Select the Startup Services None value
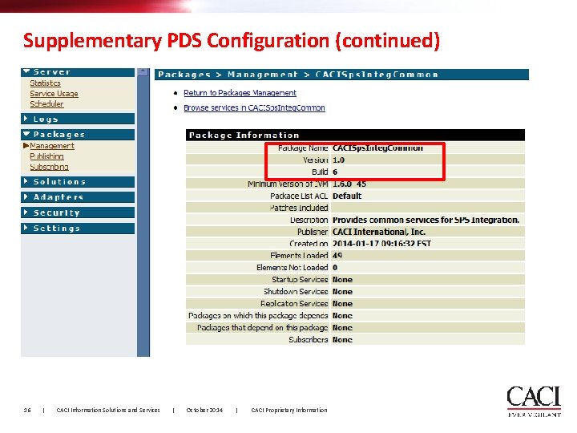The height and width of the screenshot is (433, 577). [342, 280]
